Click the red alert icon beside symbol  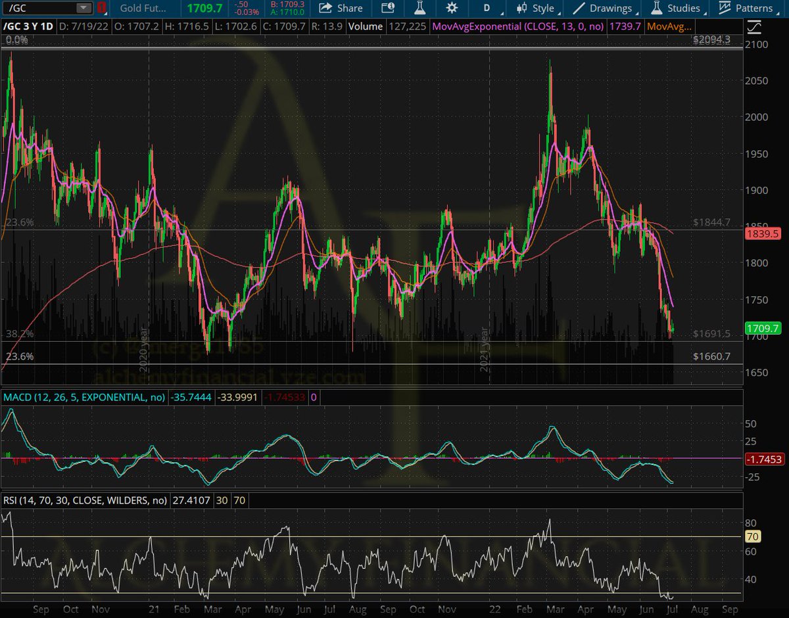101,9
